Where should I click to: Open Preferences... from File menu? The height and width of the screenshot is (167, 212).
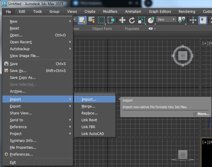click(x=21, y=154)
